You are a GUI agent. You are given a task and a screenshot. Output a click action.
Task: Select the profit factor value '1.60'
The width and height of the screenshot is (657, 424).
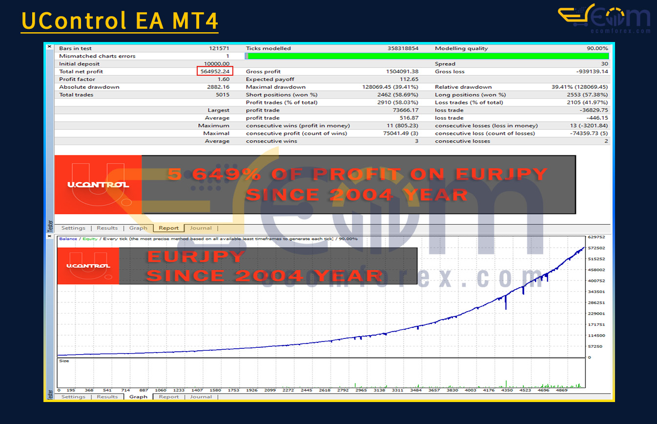(x=224, y=79)
